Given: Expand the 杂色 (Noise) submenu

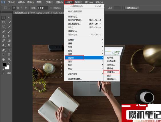Looking at the screenshot, I should [84, 65].
